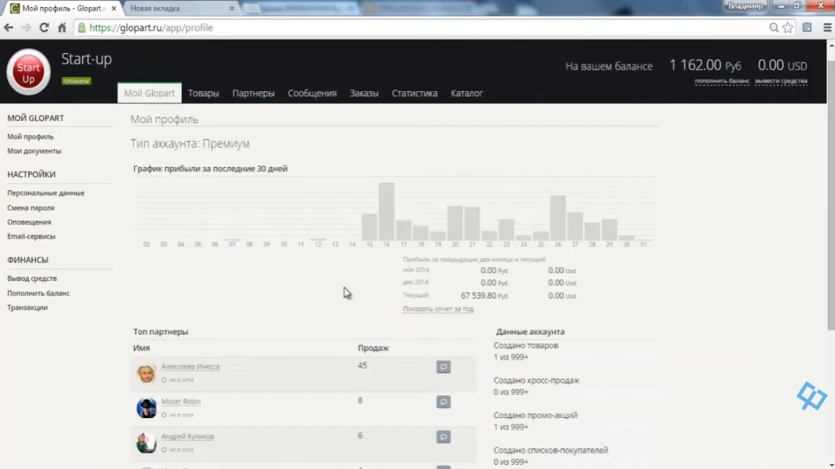835x469 pixels.
Task: Click the Тип аккаунта: Премиум heading
Action: click(190, 143)
